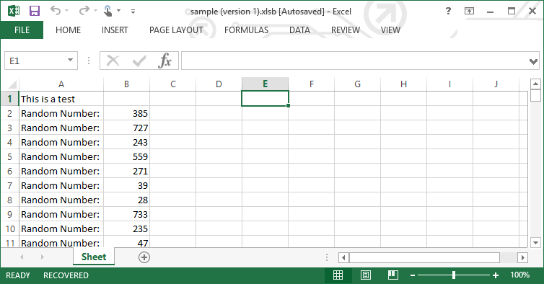Click cell with value 559
This screenshot has height=284, width=544.
pos(127,156)
